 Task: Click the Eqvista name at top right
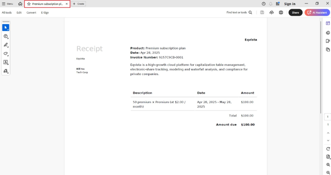251,40
